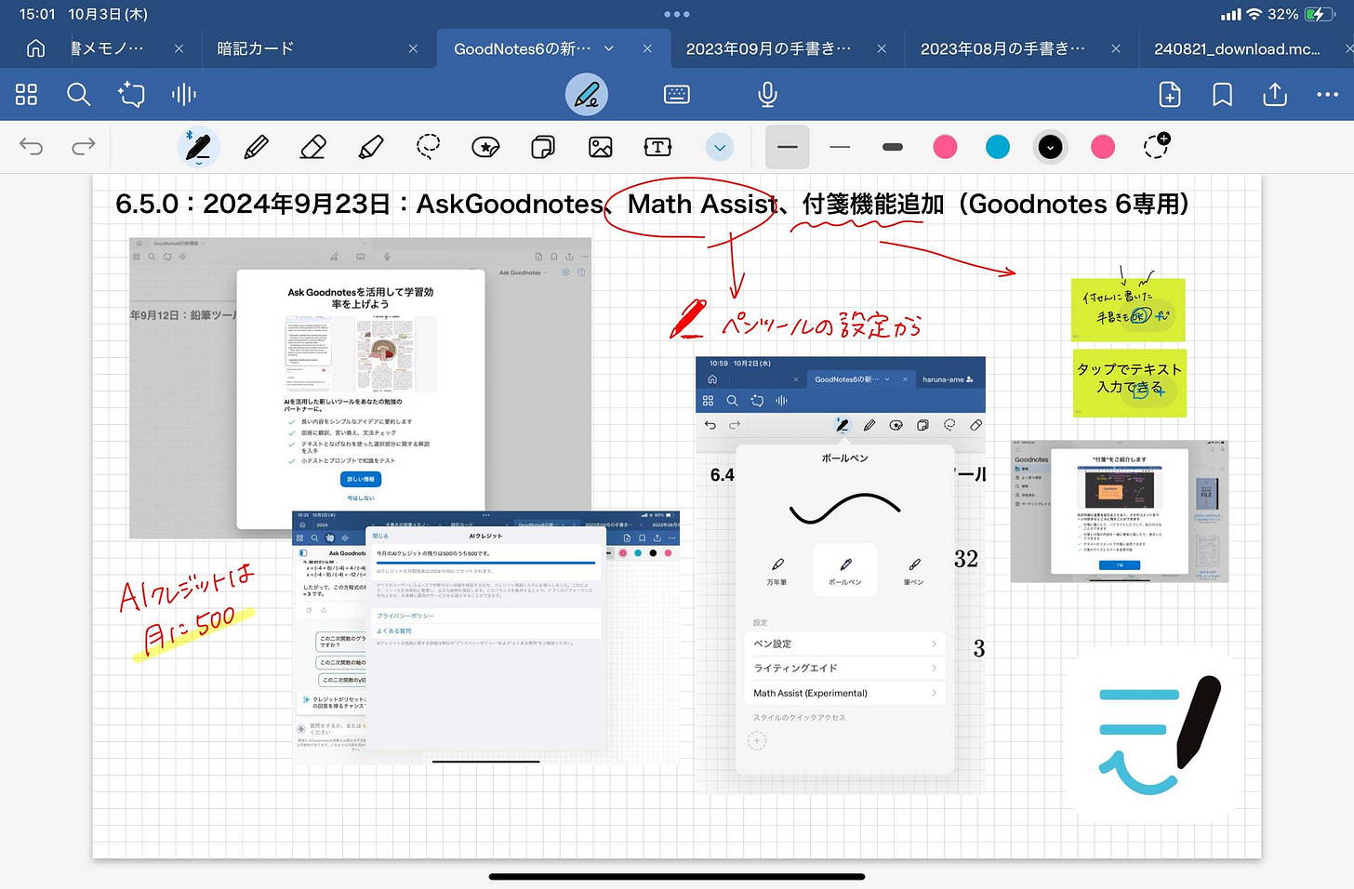
Task: Close the leftmost 書メモノ… tab
Action: [x=179, y=48]
